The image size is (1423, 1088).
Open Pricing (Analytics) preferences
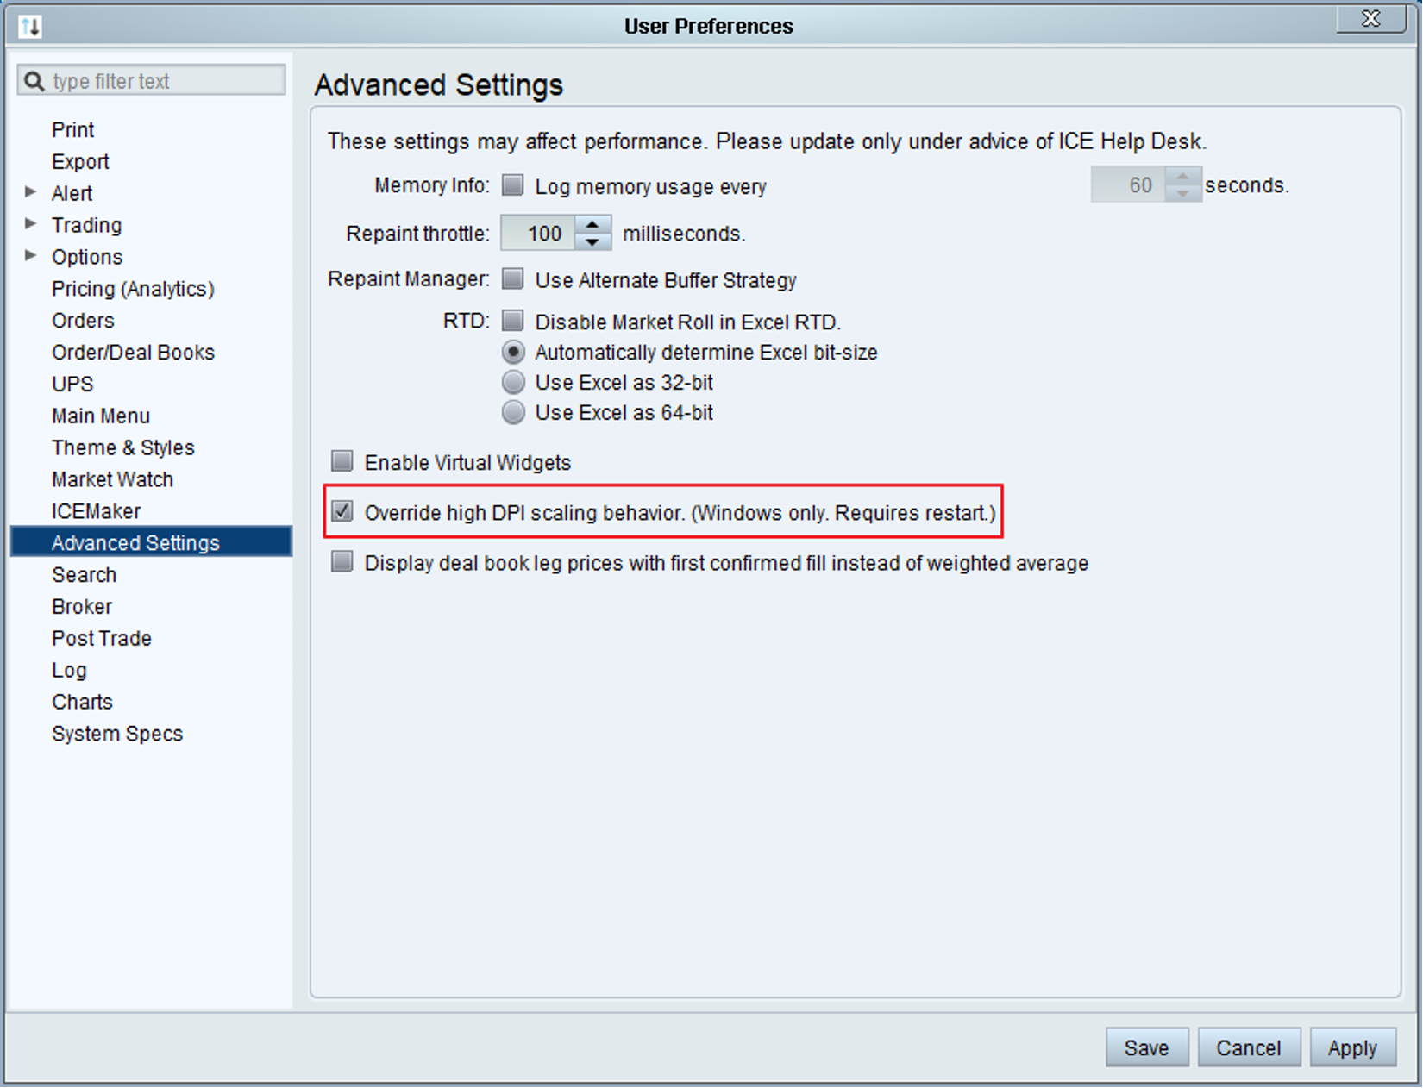coord(133,289)
